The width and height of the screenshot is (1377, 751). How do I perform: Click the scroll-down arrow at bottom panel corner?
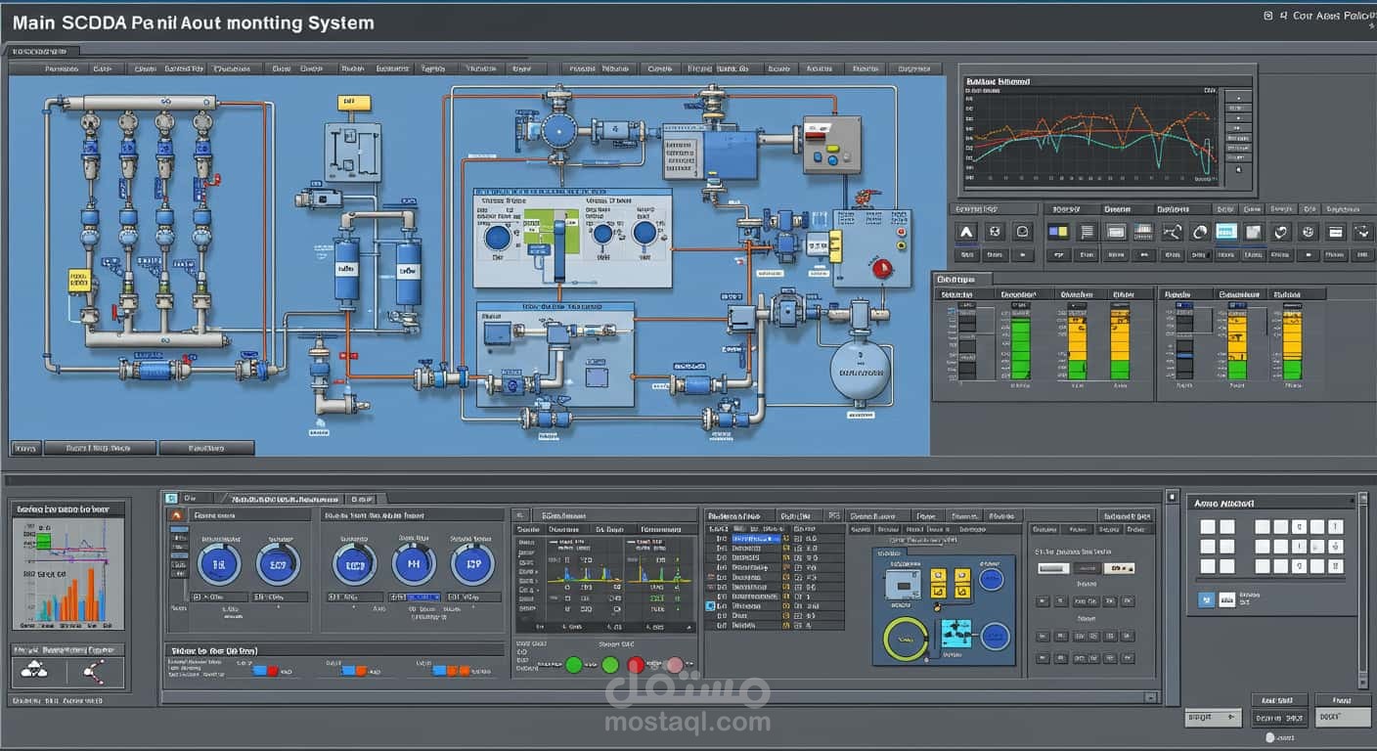[x=1363, y=681]
